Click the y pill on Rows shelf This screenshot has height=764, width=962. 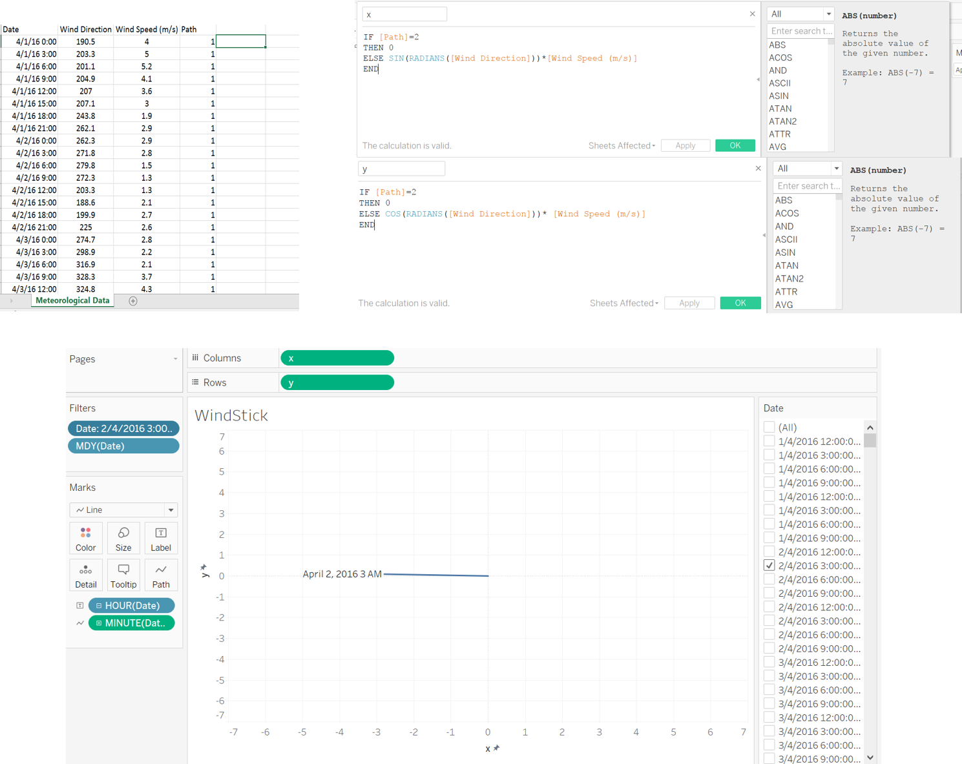[337, 382]
